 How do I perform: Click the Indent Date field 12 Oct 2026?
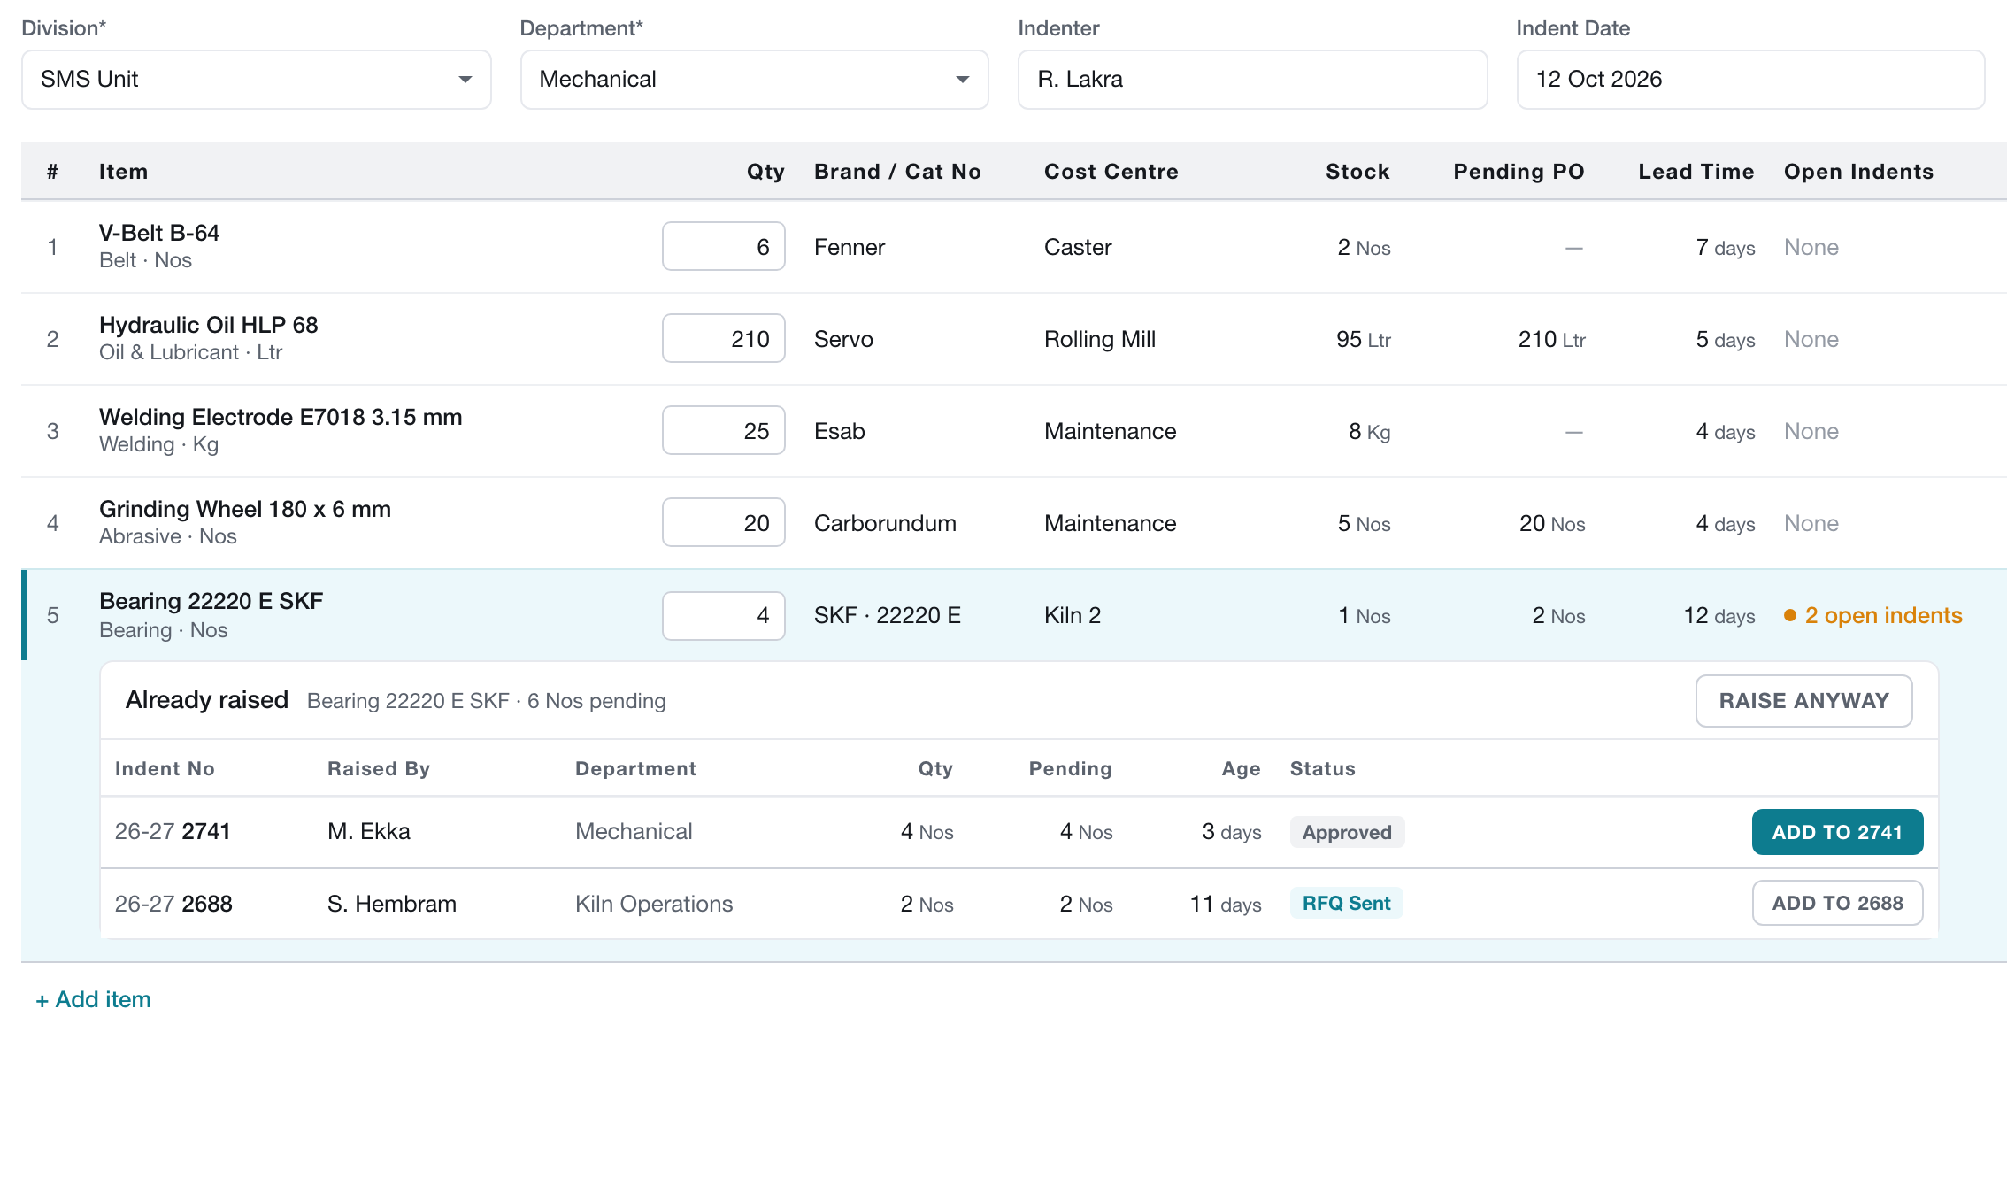click(x=1750, y=80)
